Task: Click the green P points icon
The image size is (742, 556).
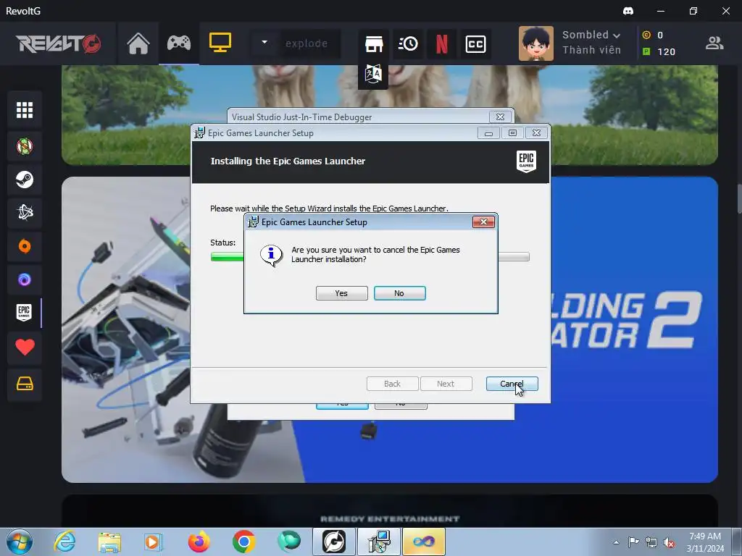Action: coord(646,51)
